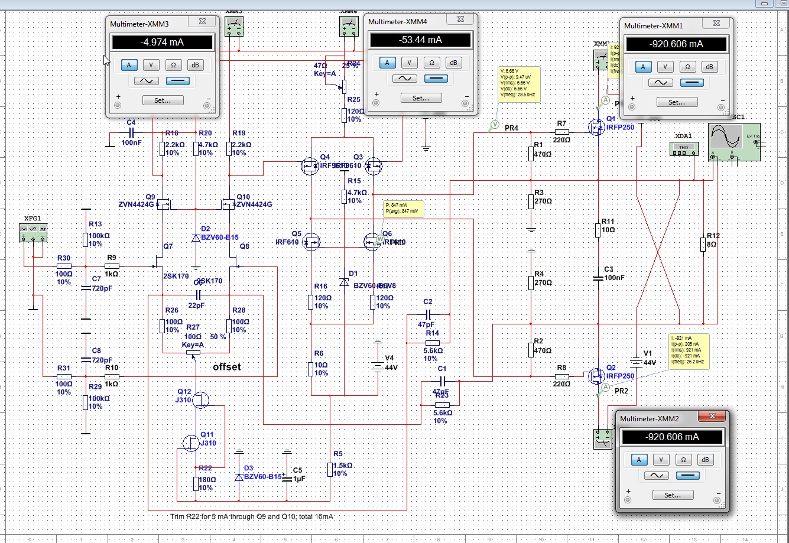
Task: Click the Multimeter-XMM1 title bar
Action: (676, 25)
